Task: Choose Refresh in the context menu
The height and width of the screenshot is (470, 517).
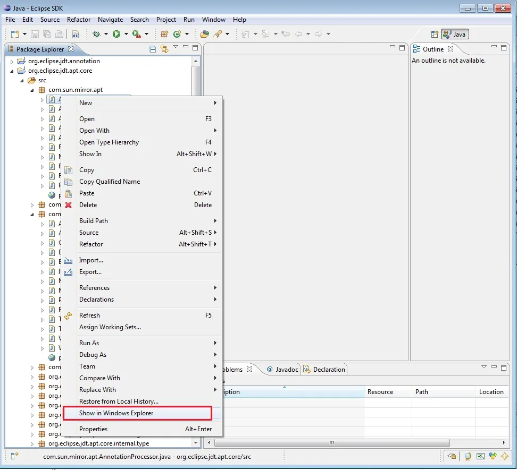Action: coord(142,315)
